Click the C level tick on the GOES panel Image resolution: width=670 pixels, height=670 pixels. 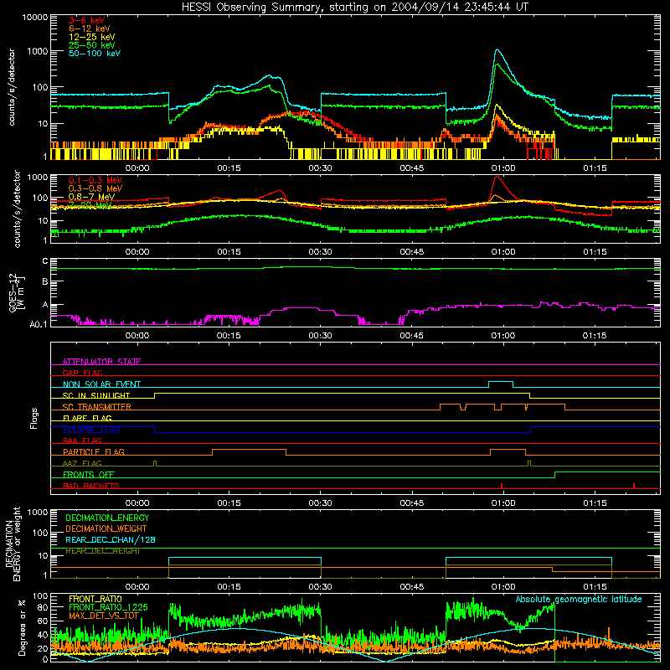pos(45,261)
